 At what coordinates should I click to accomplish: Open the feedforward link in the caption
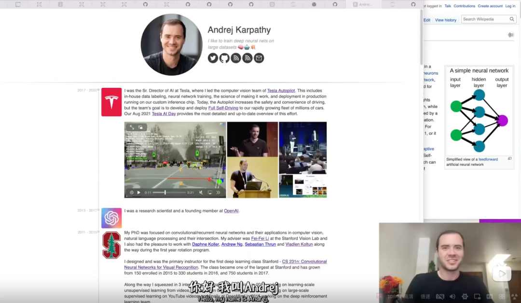tap(488, 160)
